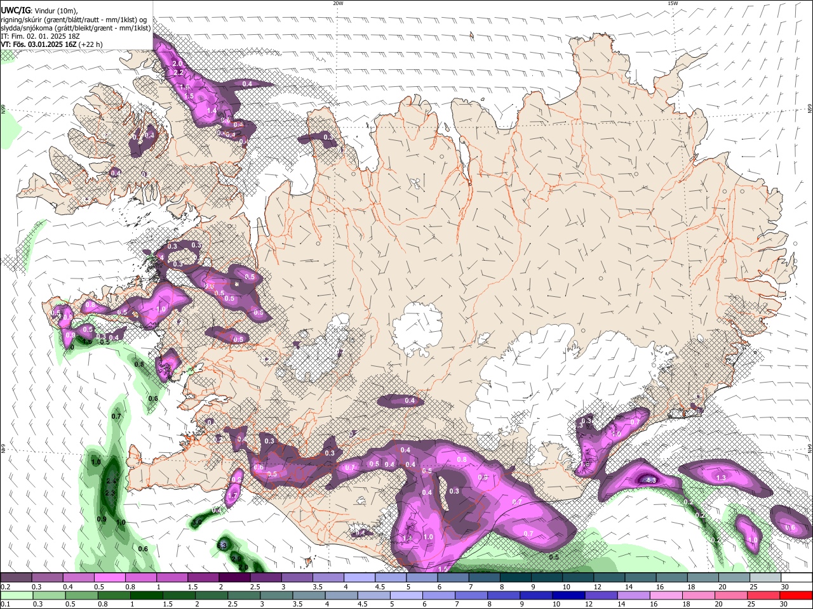The height and width of the screenshot is (609, 813).
Task: Choose the 0.8–1 snow legend swatch
Action: (x=140, y=578)
